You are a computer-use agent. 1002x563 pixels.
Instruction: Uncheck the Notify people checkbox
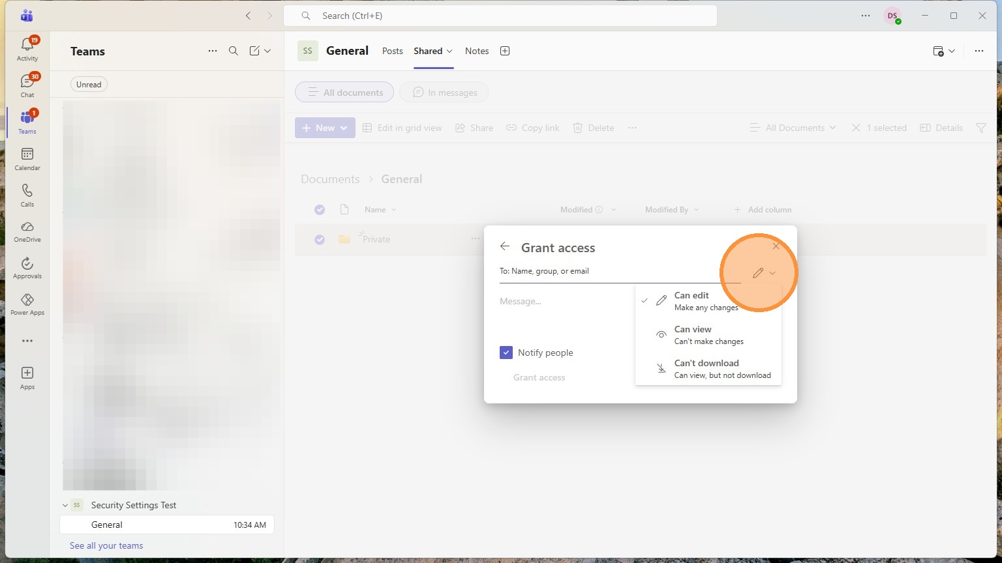click(x=506, y=353)
